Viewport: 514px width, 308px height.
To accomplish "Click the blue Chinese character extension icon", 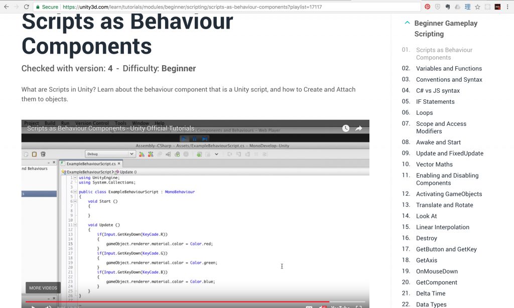I will coord(467,7).
